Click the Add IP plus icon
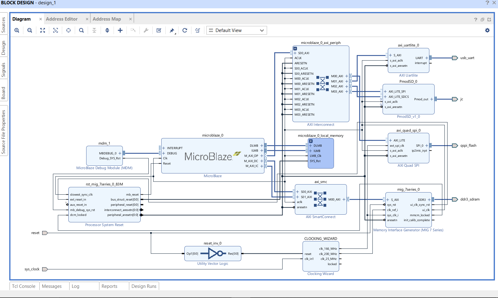Viewport: 498px width, 298px height. pyautogui.click(x=120, y=30)
